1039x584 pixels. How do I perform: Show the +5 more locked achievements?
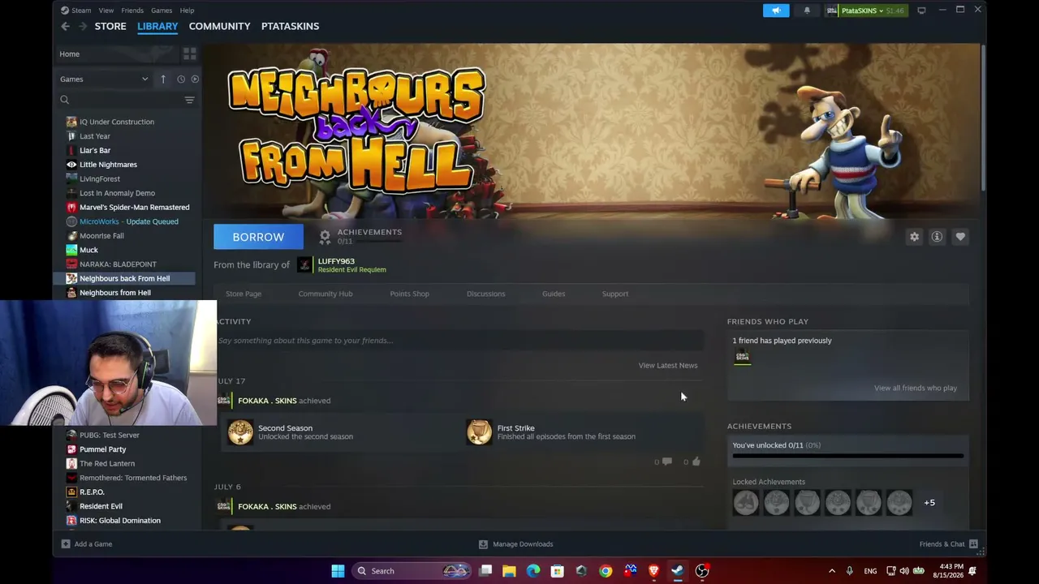[929, 503]
